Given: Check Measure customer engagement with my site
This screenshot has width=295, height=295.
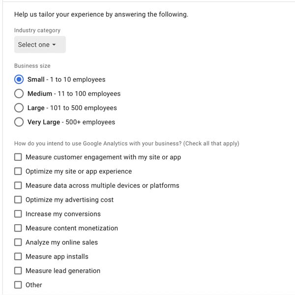Looking at the screenshot, I should point(18,157).
